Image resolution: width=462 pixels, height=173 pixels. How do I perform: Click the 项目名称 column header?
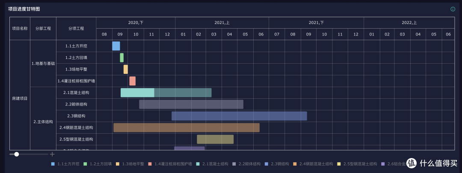coord(20,29)
